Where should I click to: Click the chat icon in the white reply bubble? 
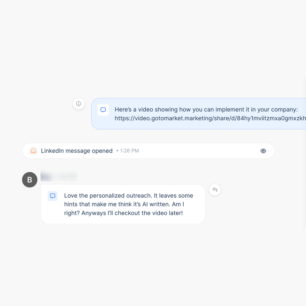53,196
